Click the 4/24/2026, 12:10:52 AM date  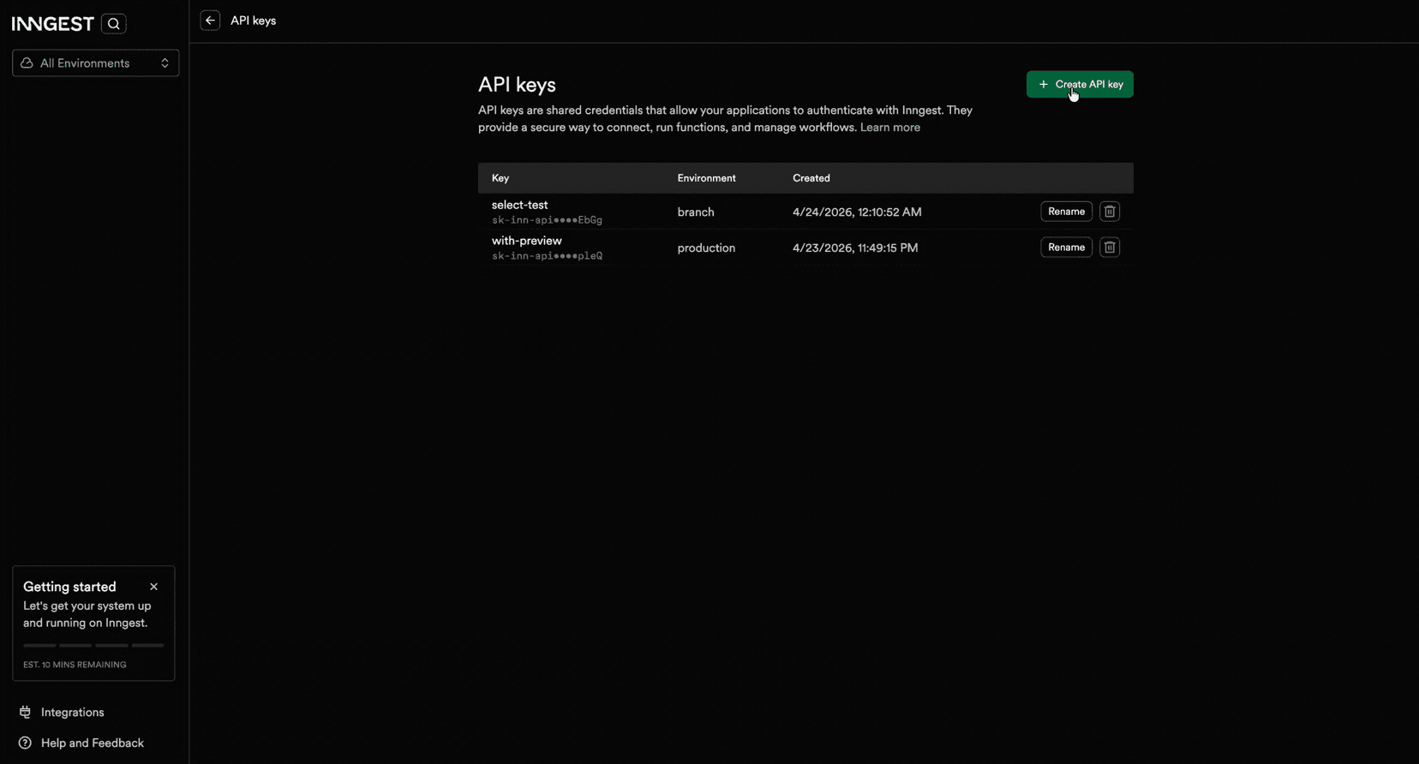click(x=857, y=212)
